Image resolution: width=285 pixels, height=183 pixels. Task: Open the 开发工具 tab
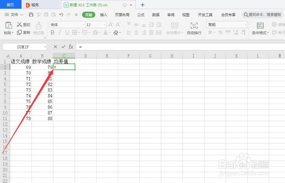[205, 15]
